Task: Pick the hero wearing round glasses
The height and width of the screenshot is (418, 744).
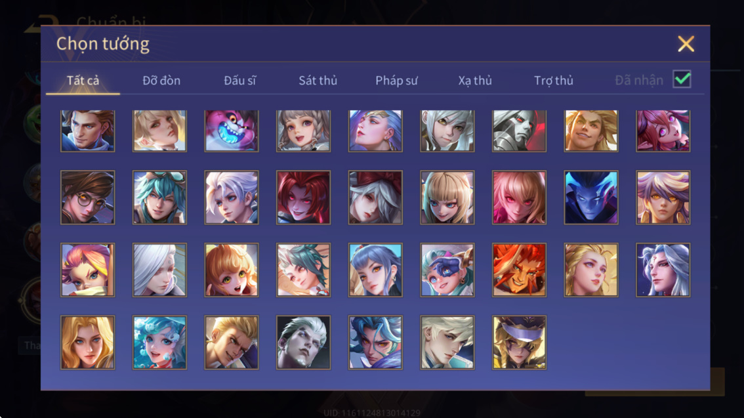Action: [x=88, y=198]
